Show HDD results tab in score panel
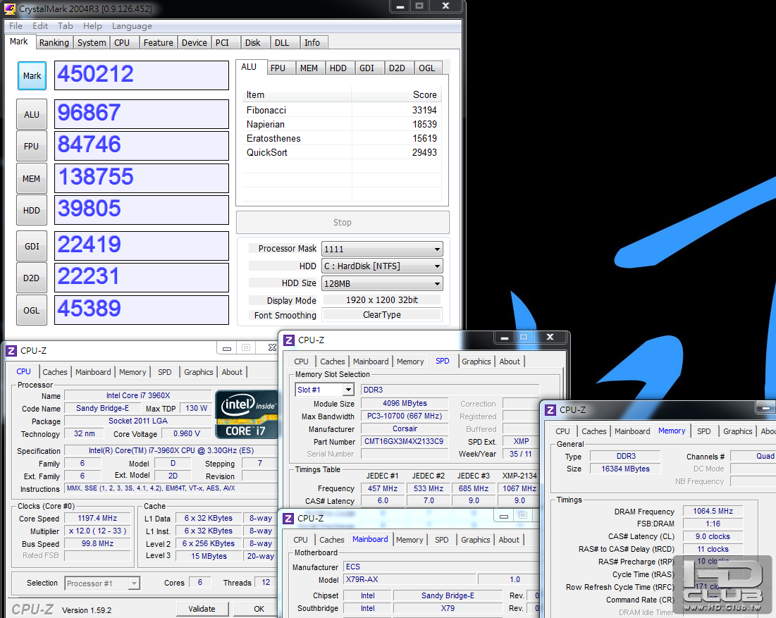Image resolution: width=776 pixels, height=618 pixels. tap(338, 68)
